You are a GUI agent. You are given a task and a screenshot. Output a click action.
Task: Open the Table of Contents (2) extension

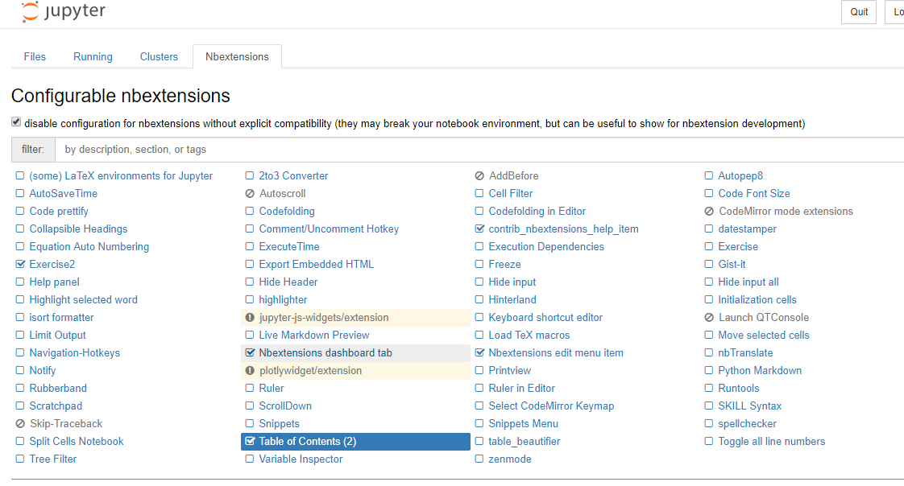tap(307, 442)
